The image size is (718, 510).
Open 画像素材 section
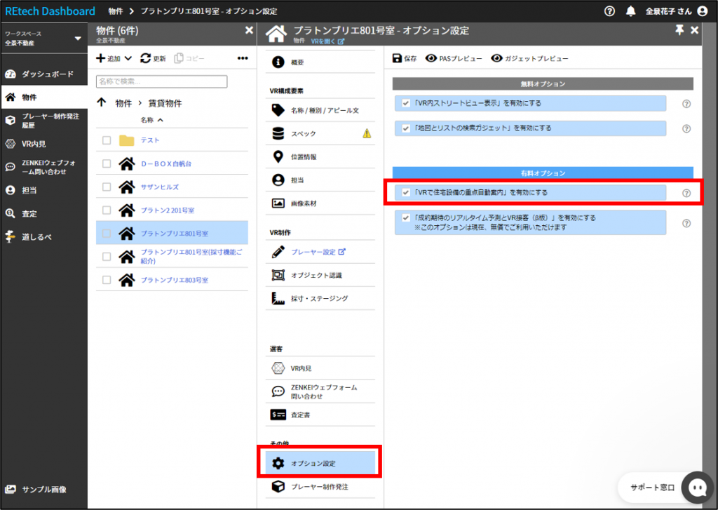click(320, 203)
